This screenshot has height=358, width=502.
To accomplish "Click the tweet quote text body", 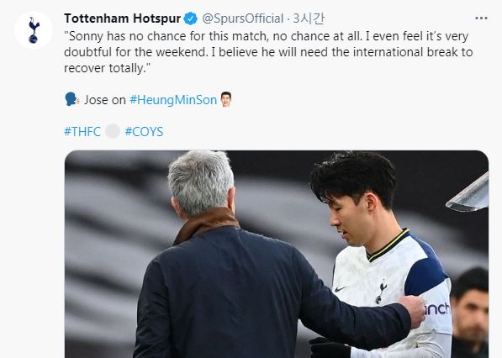I will [268, 52].
